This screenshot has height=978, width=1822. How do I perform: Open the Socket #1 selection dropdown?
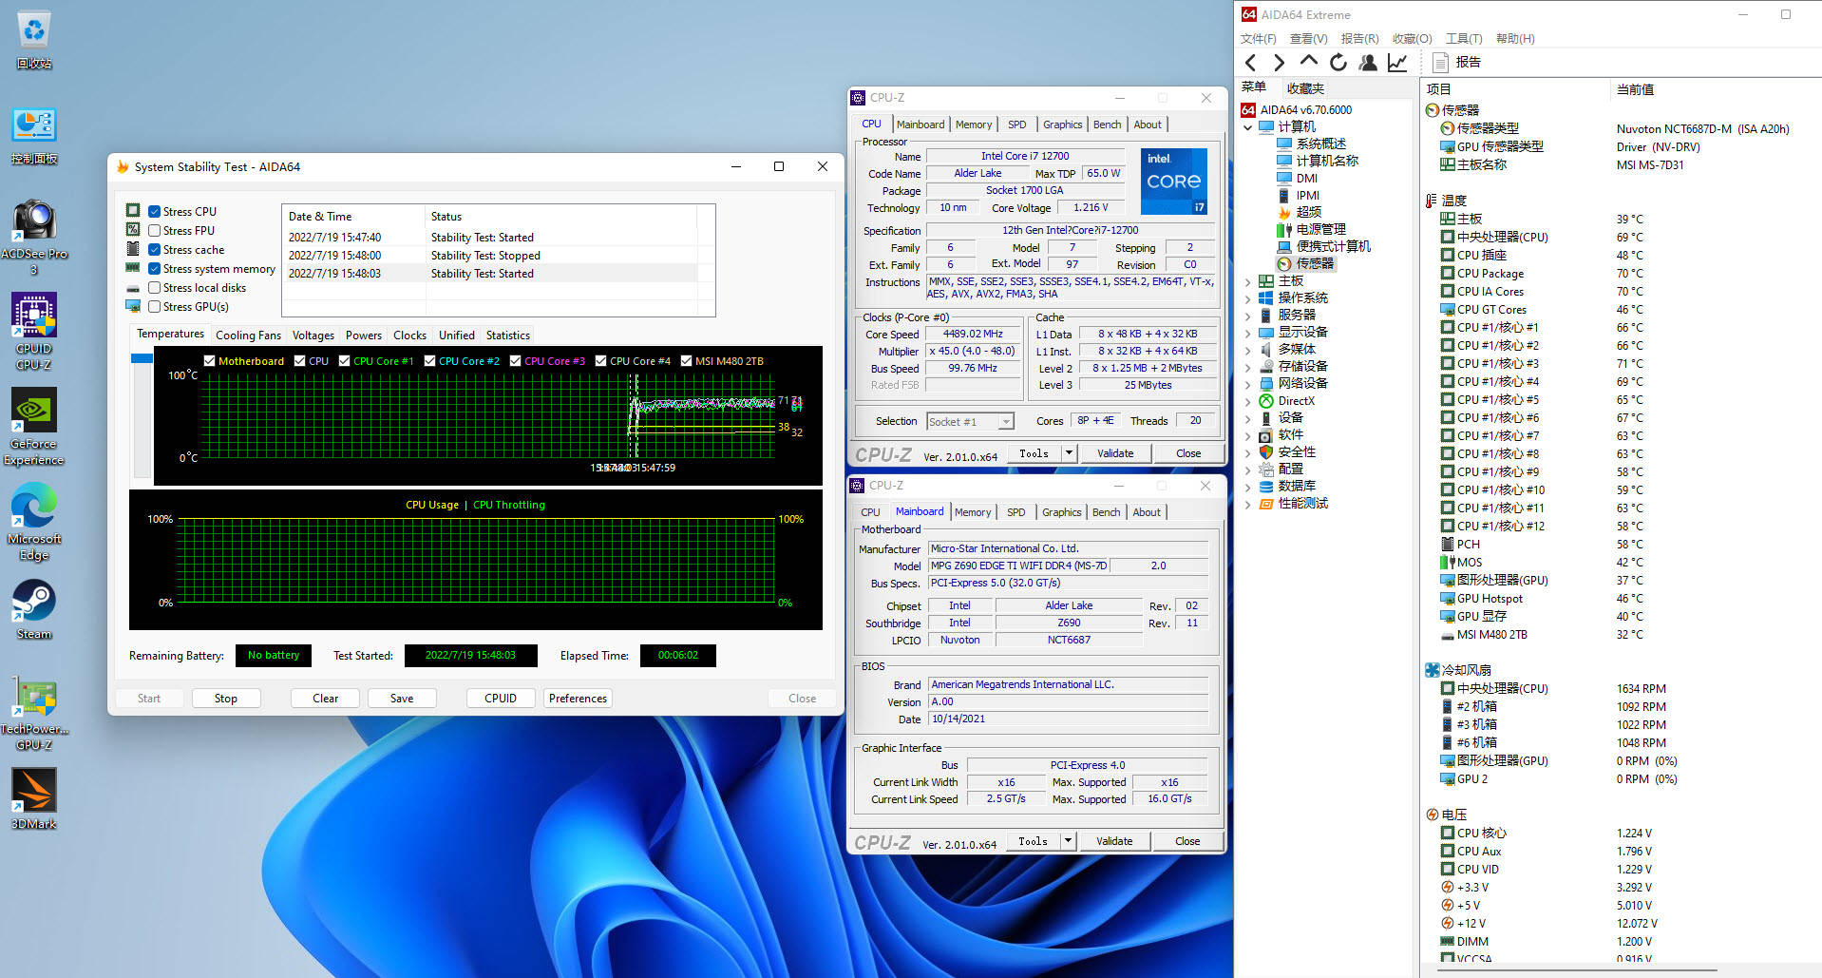click(x=970, y=421)
